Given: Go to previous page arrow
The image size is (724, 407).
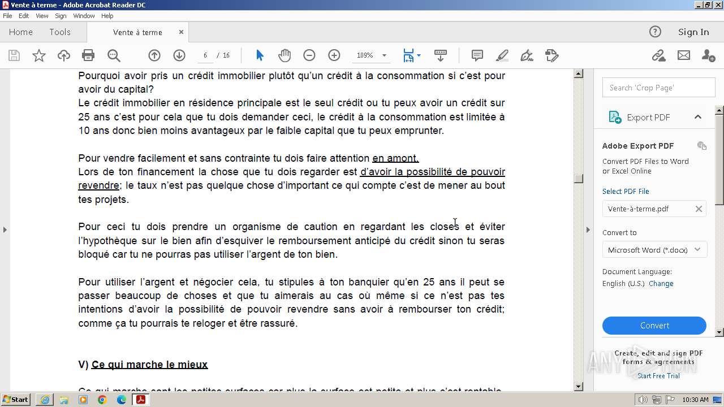Looking at the screenshot, I should (154, 55).
